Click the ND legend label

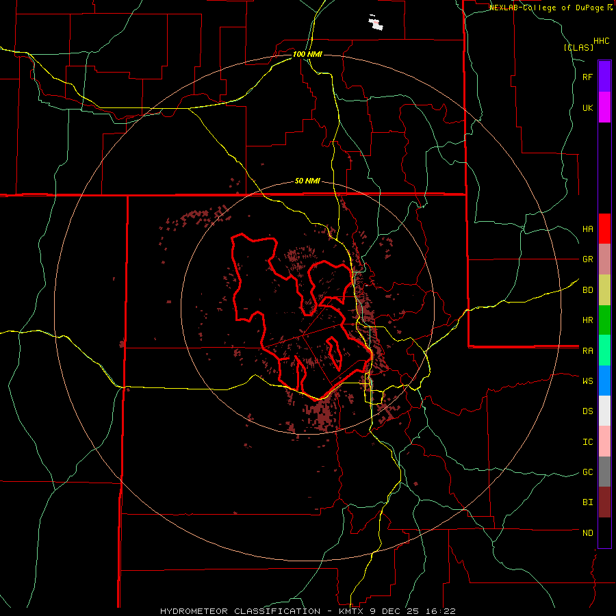pos(587,533)
